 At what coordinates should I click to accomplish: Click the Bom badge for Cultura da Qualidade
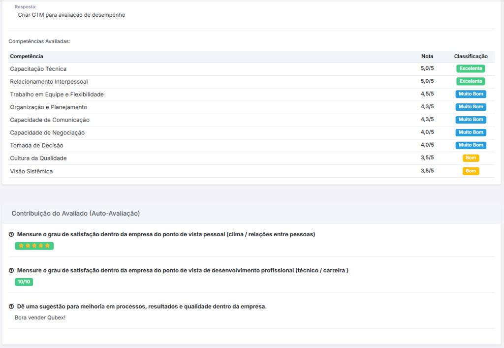[471, 158]
